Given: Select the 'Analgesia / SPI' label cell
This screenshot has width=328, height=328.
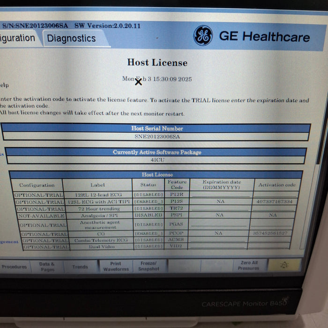Looking at the screenshot, I should tap(99, 216).
